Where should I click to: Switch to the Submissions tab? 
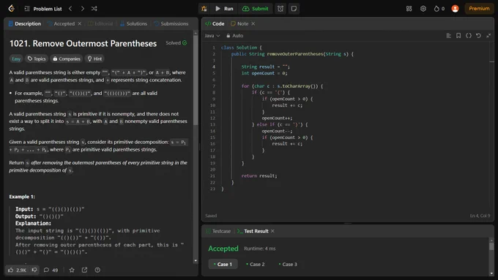point(171,23)
